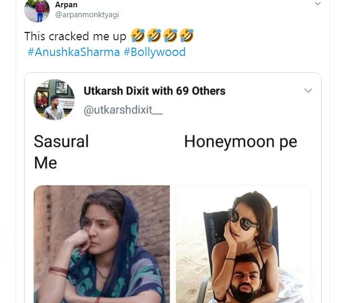Open the #Bollywood hashtag
340x303 pixels.
155,52
